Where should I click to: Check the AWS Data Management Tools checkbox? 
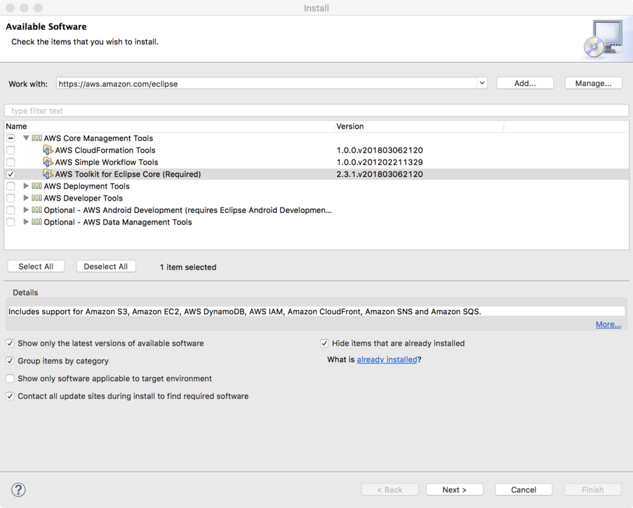coord(11,222)
